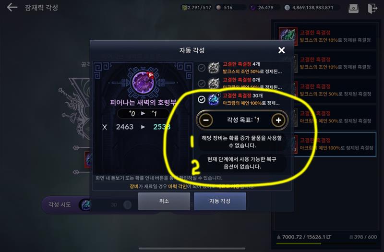
Task: Open the inventory bag icon in top bar
Action: point(354,8)
